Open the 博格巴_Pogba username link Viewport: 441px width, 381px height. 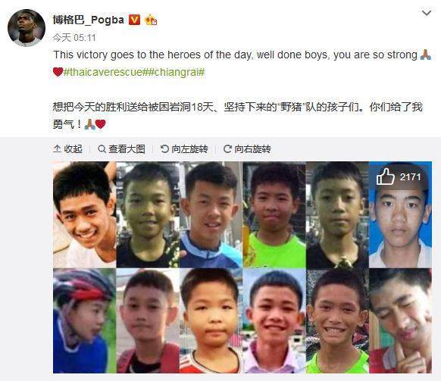[89, 20]
